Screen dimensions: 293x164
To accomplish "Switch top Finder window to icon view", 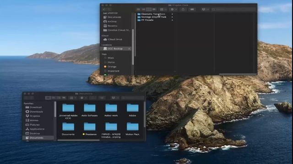I will click(x=138, y=9).
